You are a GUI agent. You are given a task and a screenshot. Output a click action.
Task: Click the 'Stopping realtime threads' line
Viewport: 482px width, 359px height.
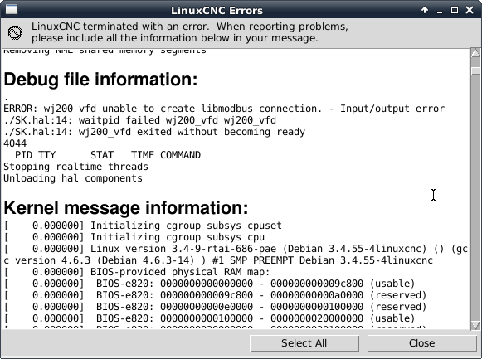tap(75, 167)
